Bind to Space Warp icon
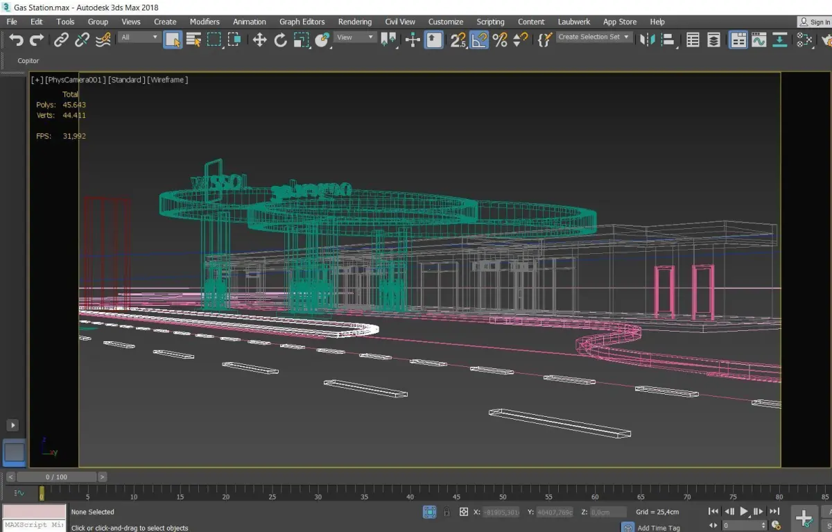This screenshot has height=532, width=832. [103, 40]
